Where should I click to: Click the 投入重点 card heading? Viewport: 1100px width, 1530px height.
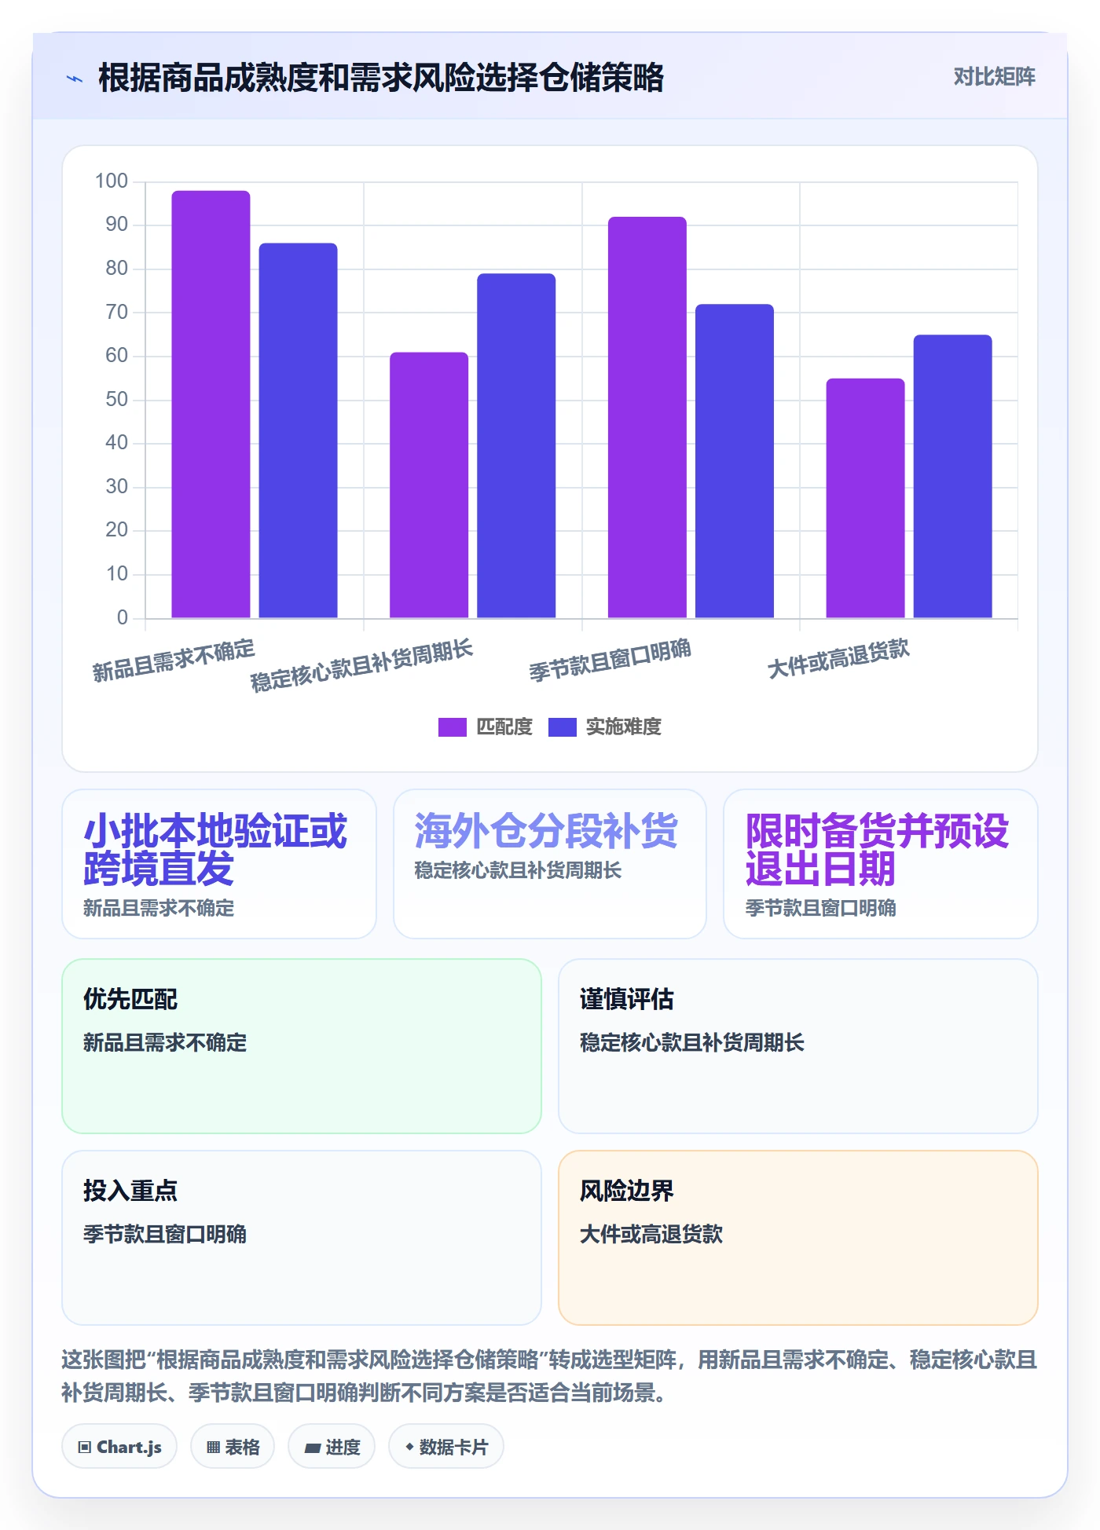[x=130, y=1191]
